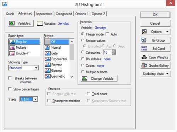Enable the Show percentages checkbox

pyautogui.click(x=10, y=89)
